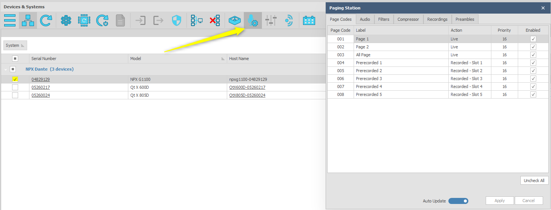
Task: Disable Prerecorded 3 Enabled checkbox
Action: point(533,79)
